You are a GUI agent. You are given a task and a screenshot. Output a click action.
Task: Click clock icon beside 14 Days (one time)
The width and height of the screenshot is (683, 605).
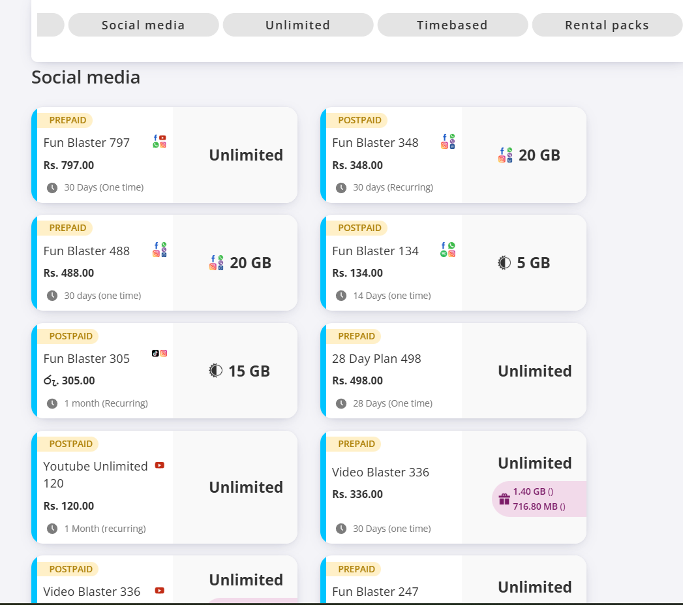pyautogui.click(x=341, y=296)
